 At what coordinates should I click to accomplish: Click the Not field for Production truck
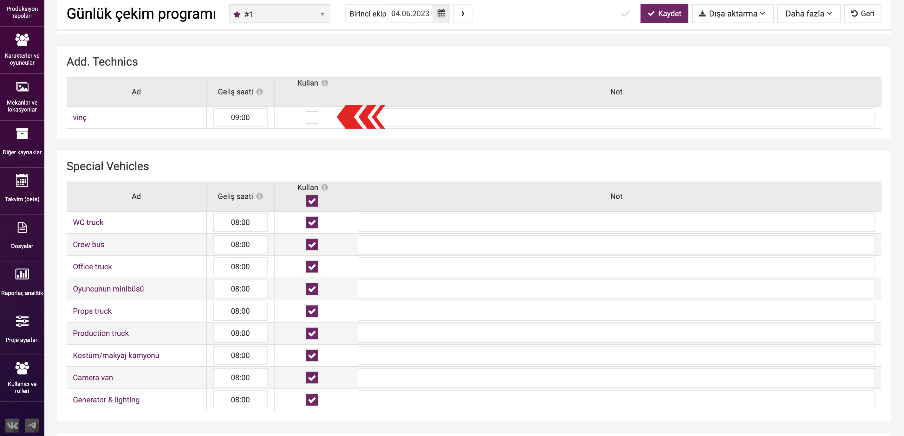tap(616, 333)
